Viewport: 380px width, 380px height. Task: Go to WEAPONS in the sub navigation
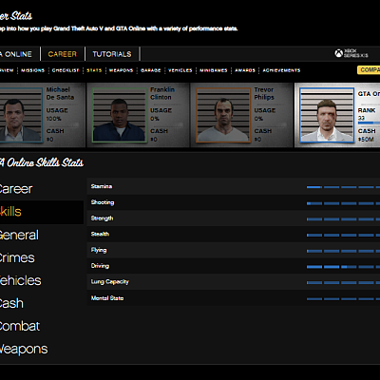121,70
